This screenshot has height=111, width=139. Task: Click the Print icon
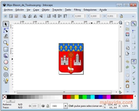[127, 40]
